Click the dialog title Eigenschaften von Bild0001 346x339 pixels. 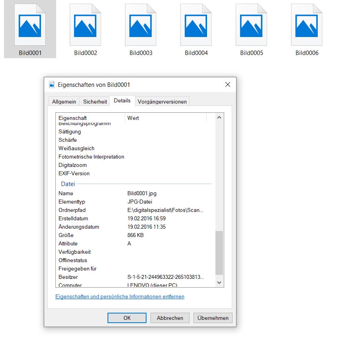pos(94,85)
